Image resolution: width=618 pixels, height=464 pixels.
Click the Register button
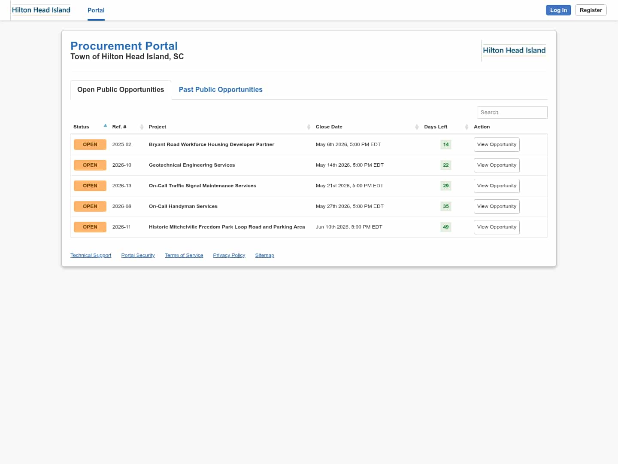click(591, 10)
